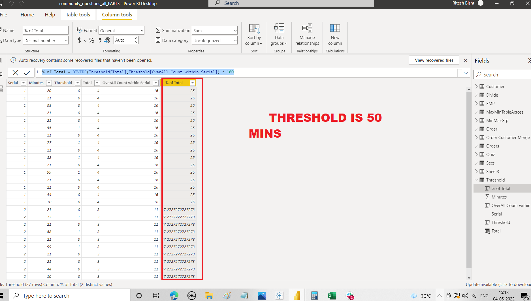Click View recovered files button
This screenshot has height=301, width=531.
tap(434, 60)
